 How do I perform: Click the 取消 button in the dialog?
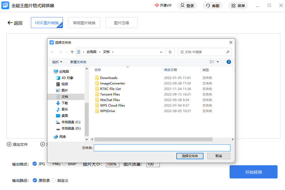(x=218, y=156)
